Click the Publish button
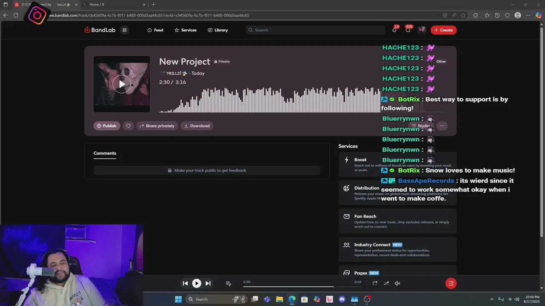This screenshot has height=306, width=545. (x=107, y=126)
